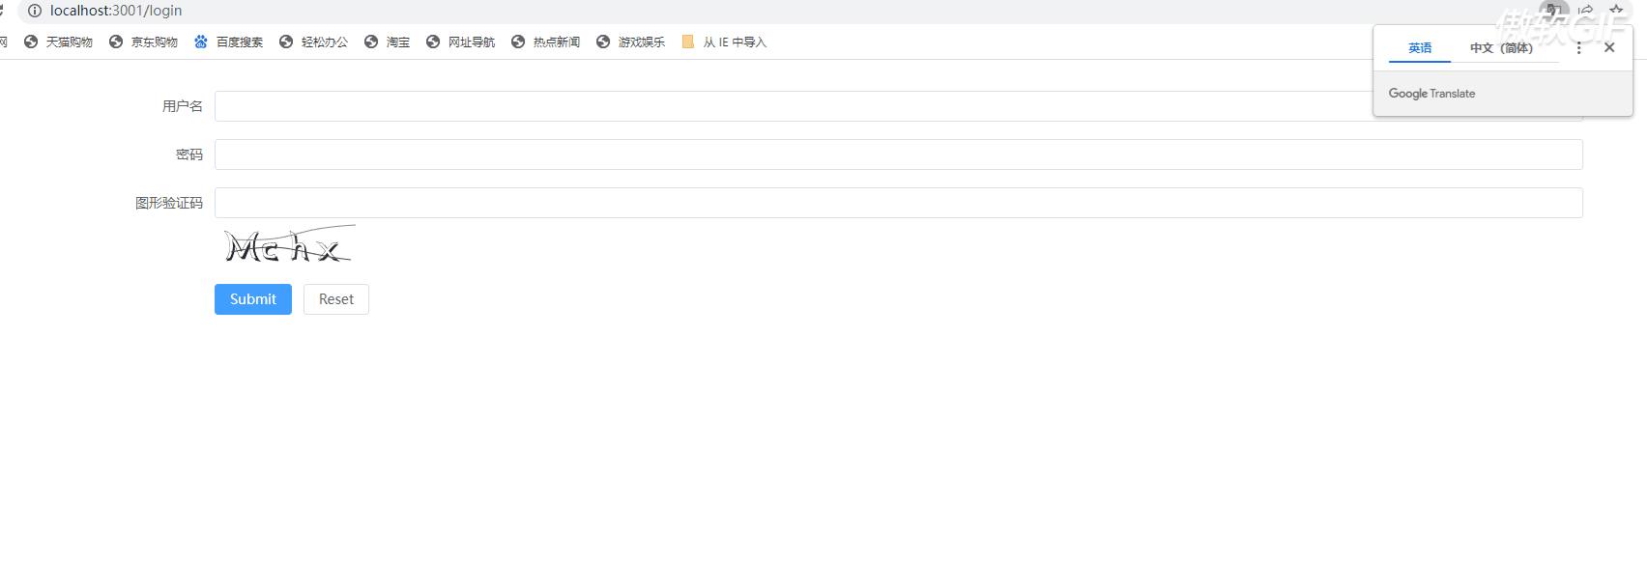Refresh the captcha image
This screenshot has height=561, width=1647.
click(x=288, y=245)
